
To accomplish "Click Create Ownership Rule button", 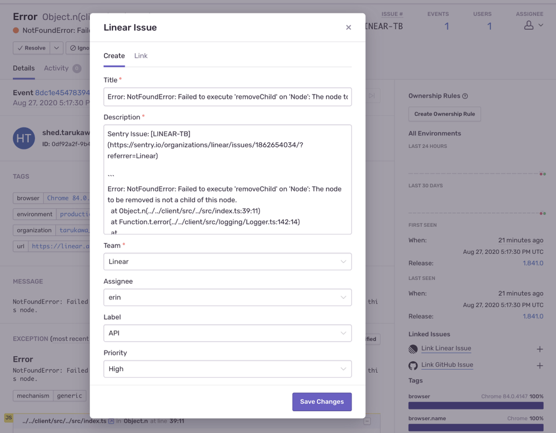I will tap(444, 114).
